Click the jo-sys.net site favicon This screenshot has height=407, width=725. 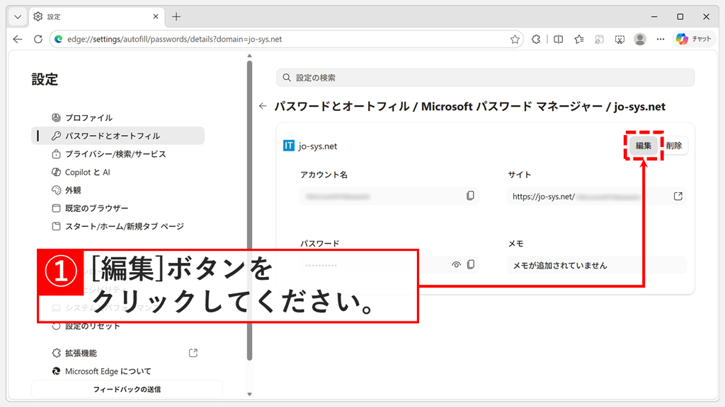289,146
